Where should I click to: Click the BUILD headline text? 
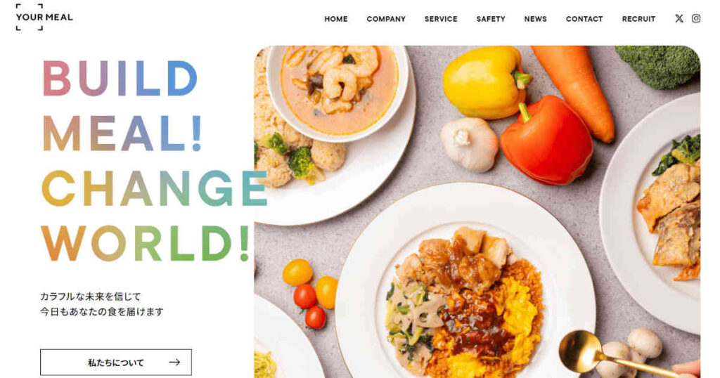coord(120,78)
